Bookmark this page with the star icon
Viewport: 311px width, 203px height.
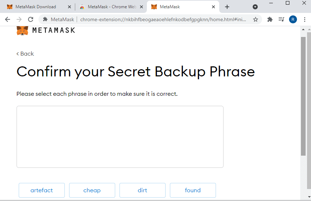(256, 19)
